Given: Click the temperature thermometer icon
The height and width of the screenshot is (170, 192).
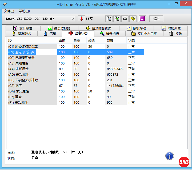Looking at the screenshot, I should (x=81, y=19).
